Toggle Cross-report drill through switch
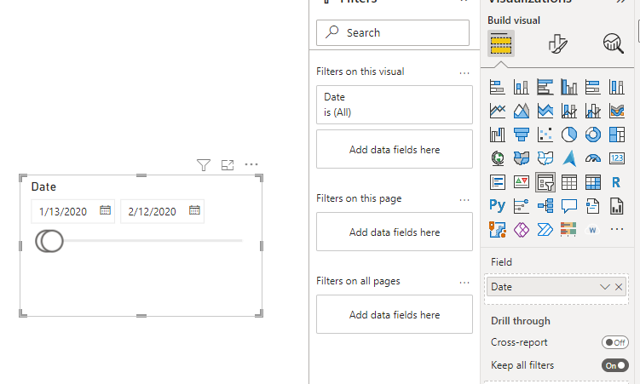This screenshot has width=640, height=384. [614, 342]
